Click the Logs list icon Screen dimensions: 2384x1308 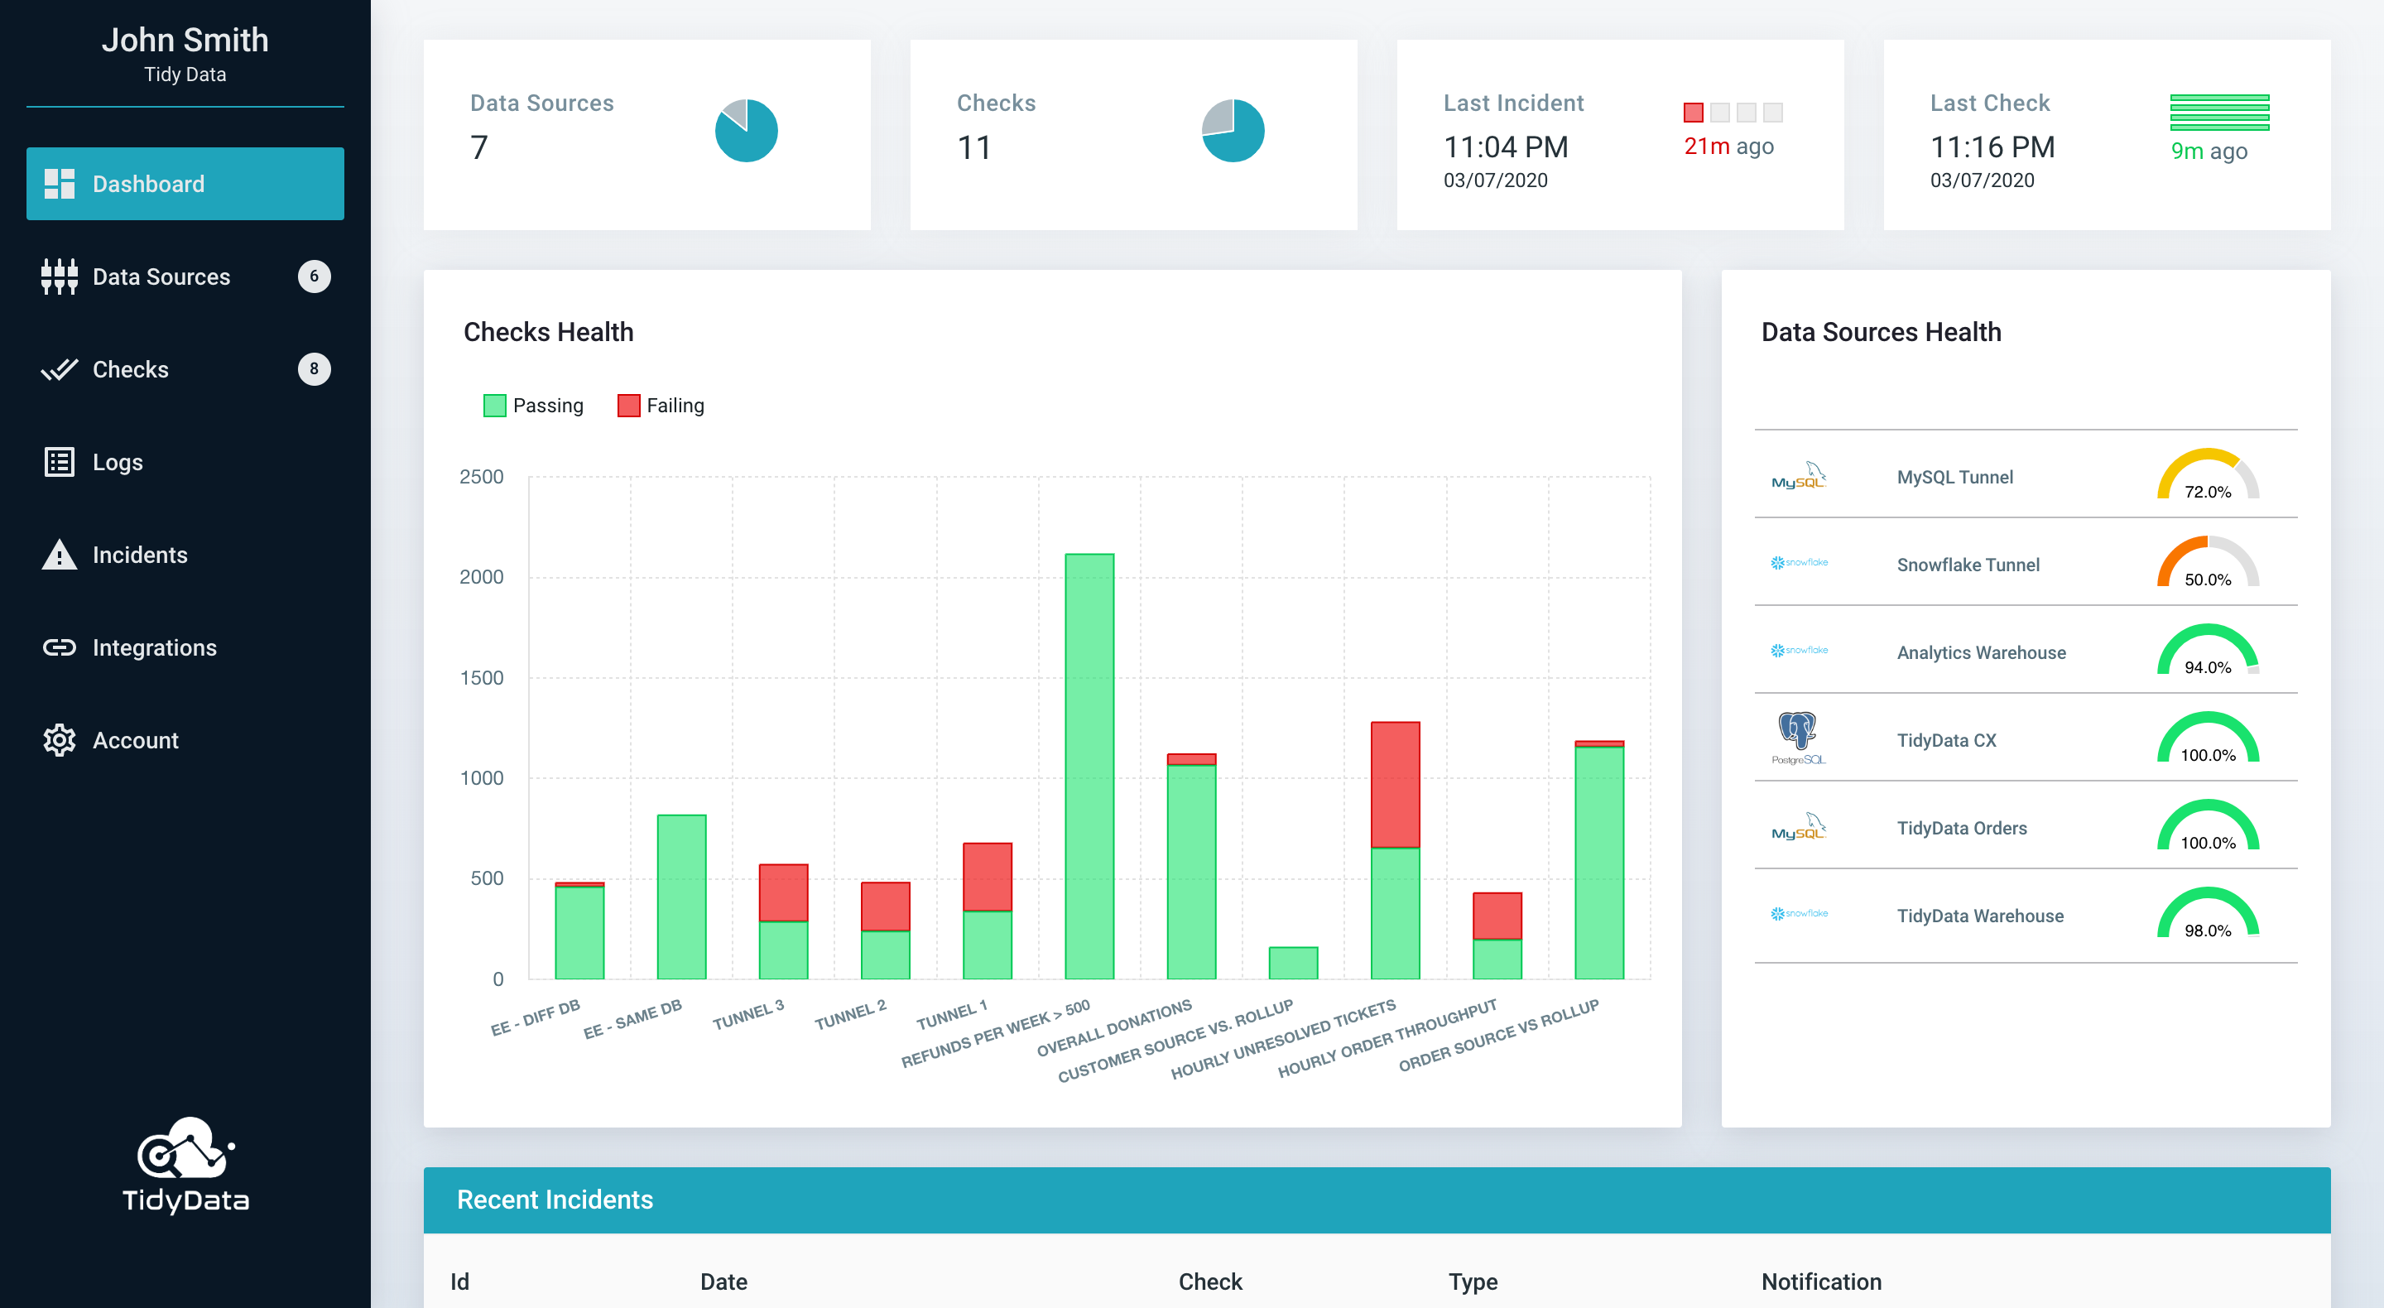coord(60,461)
